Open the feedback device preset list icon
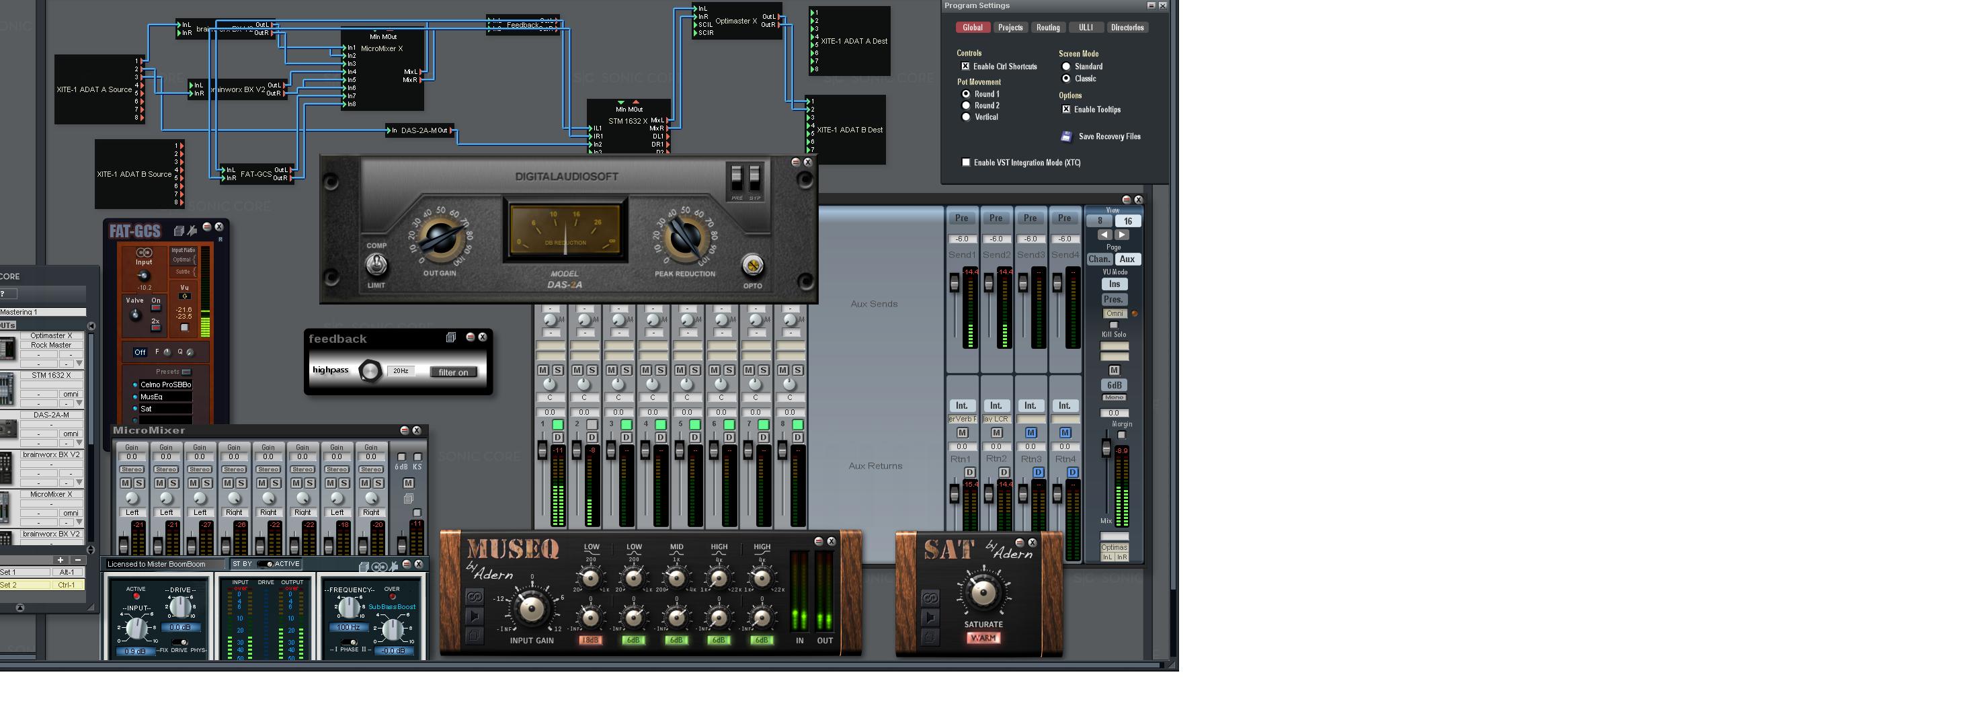1979x726 pixels. click(x=451, y=337)
